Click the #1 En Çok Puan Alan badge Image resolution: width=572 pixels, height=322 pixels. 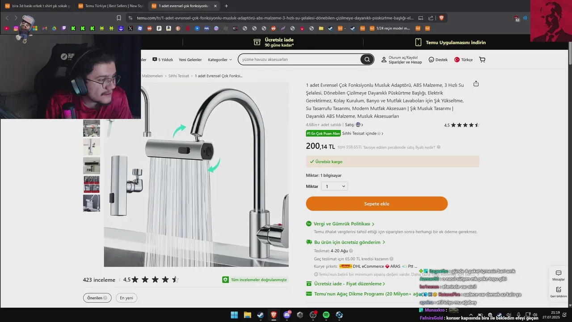point(323,133)
